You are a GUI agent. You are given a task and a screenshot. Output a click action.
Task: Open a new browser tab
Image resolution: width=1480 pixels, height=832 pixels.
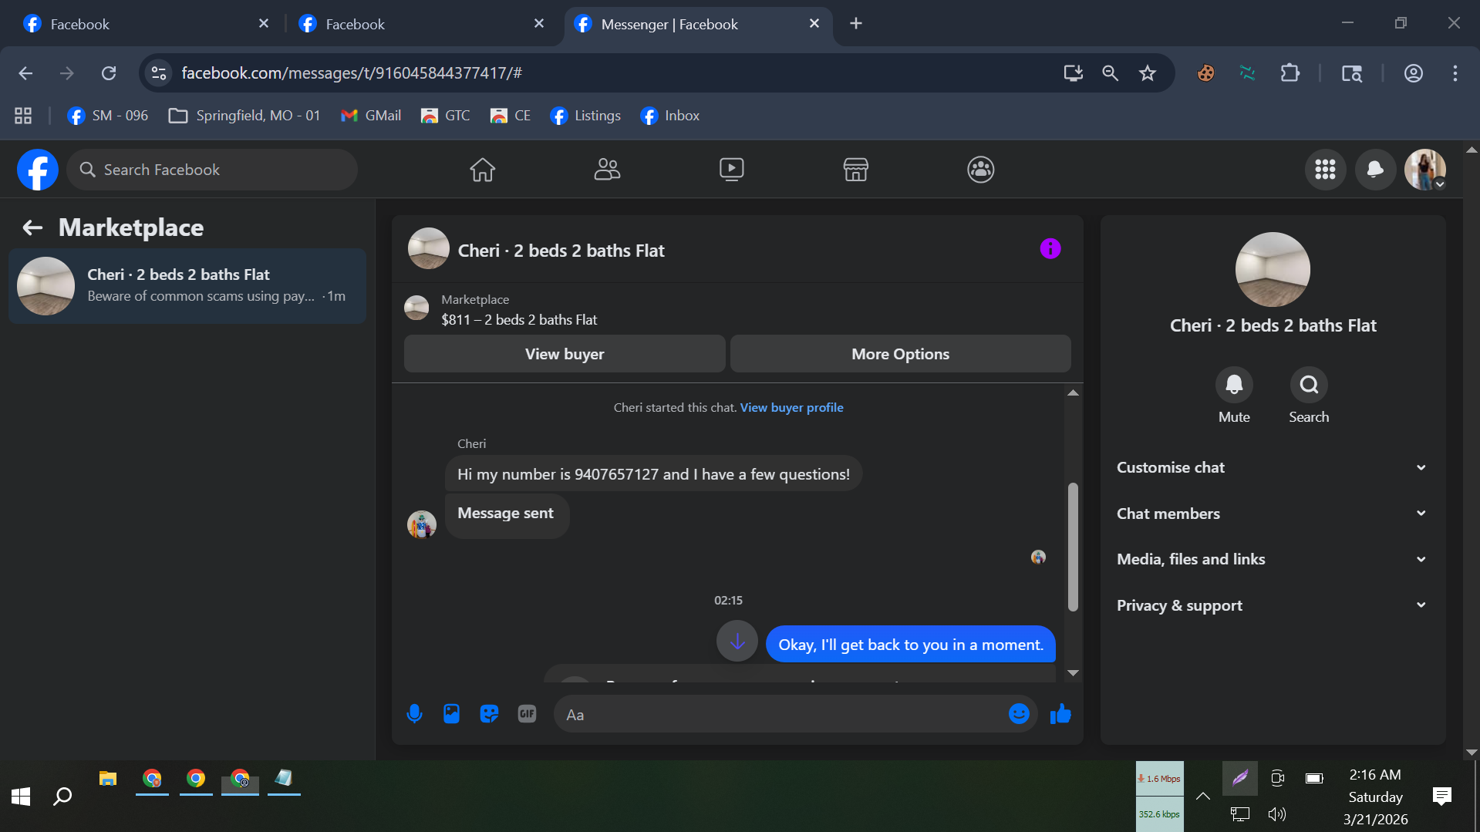click(856, 24)
